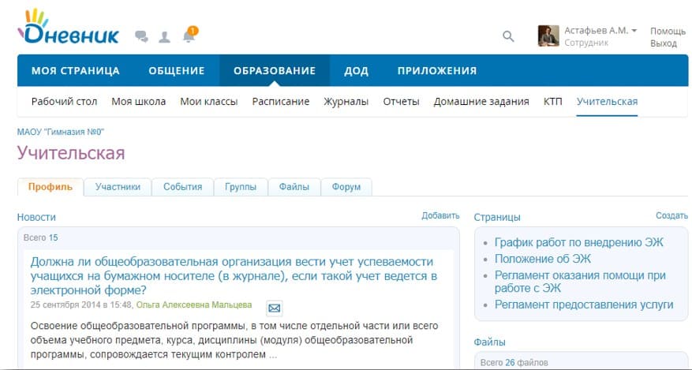Open the Форум tab
Screen dimensions: 692x370
pos(346,187)
